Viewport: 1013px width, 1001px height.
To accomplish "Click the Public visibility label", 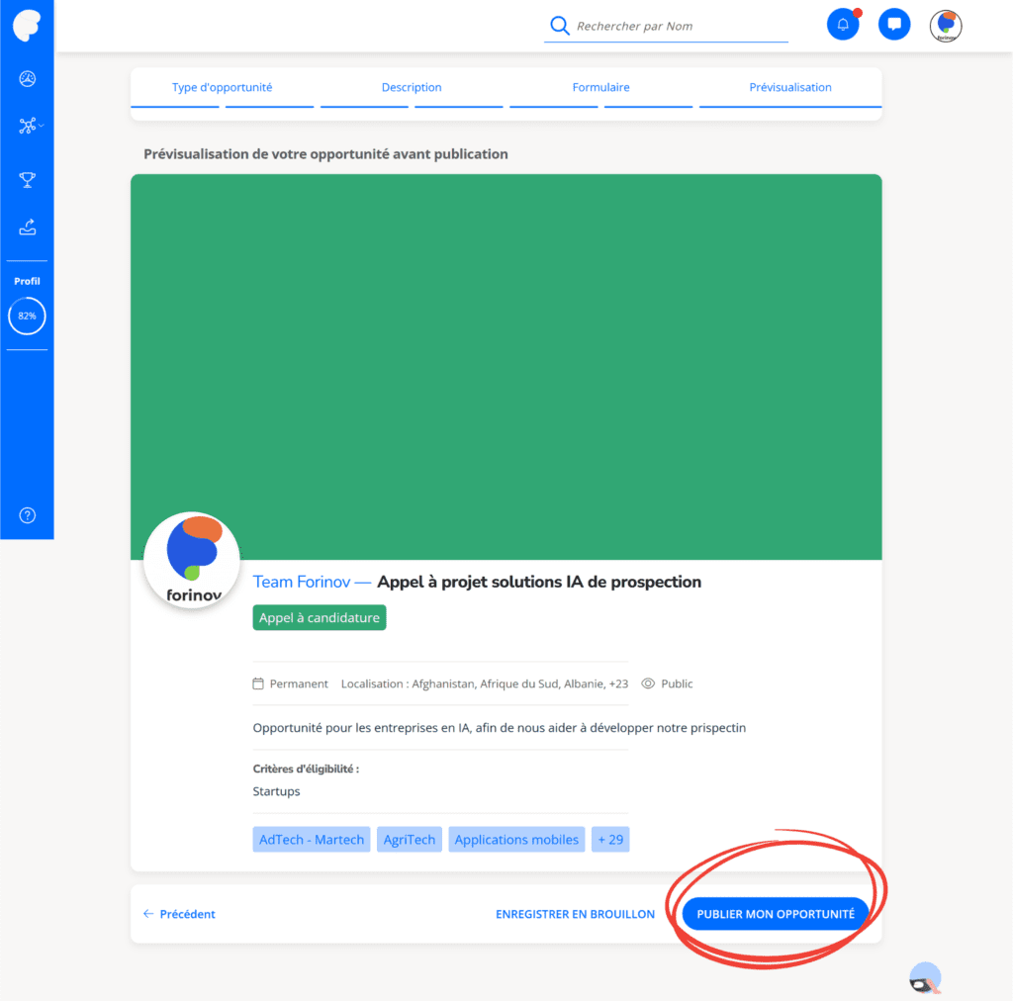I will click(x=677, y=683).
